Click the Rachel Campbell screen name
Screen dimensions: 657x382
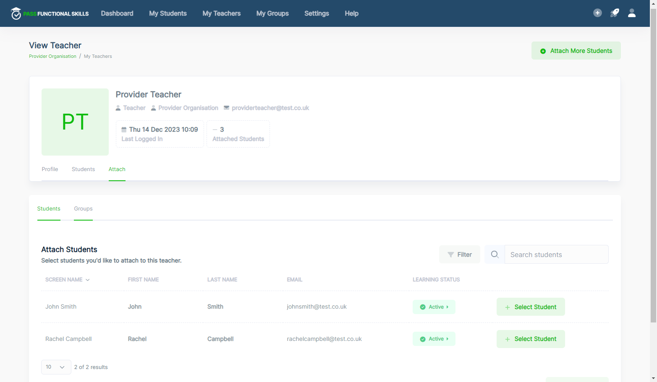pos(68,339)
